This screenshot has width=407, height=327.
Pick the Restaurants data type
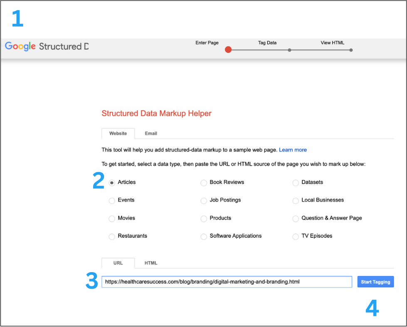pyautogui.click(x=112, y=236)
